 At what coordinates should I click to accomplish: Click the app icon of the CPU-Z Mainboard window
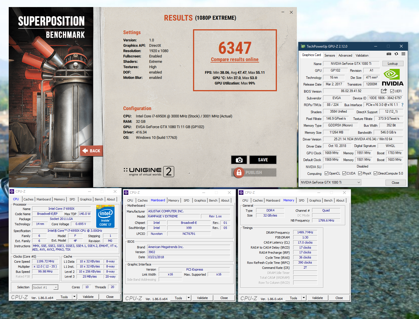(x=126, y=193)
